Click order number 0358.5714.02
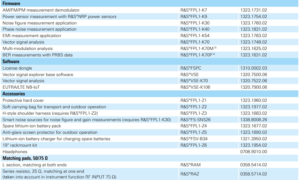This screenshot has height=180, width=299. click(x=254, y=174)
